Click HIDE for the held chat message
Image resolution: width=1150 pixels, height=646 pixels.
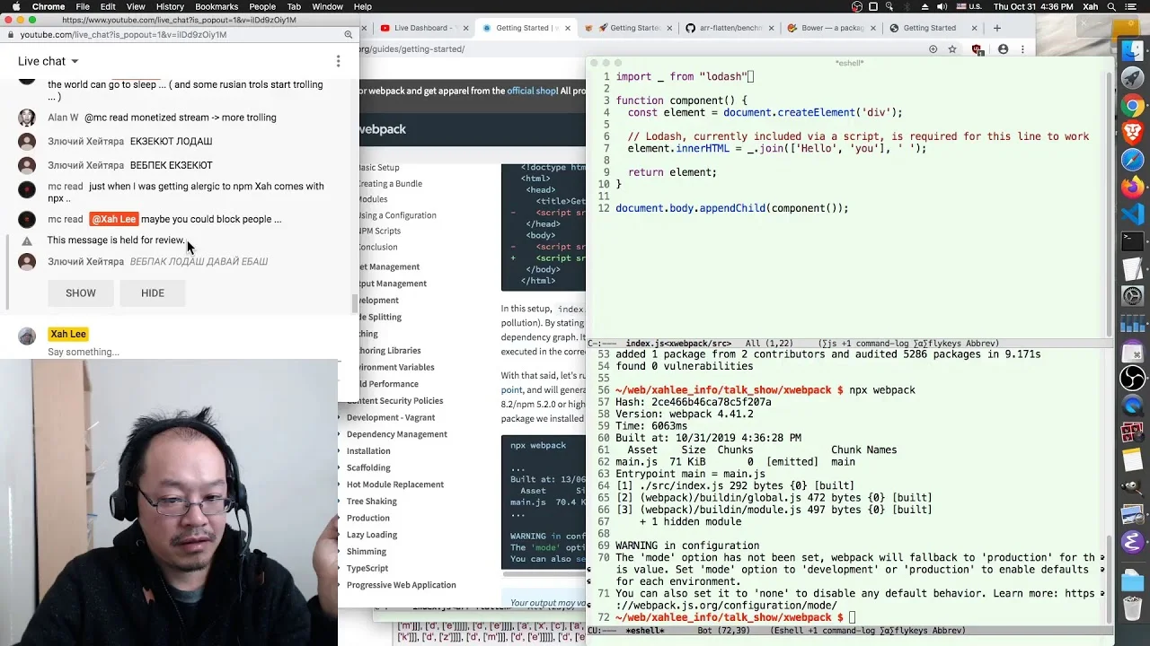(153, 292)
